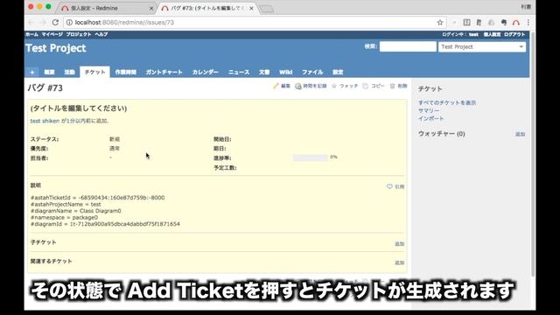Open the 設定 settings tab
This screenshot has width=560, height=315.
(x=338, y=72)
